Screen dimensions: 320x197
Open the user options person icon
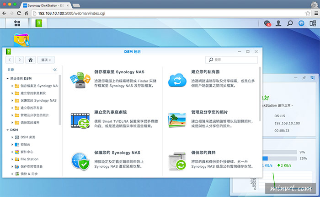point(278,23)
